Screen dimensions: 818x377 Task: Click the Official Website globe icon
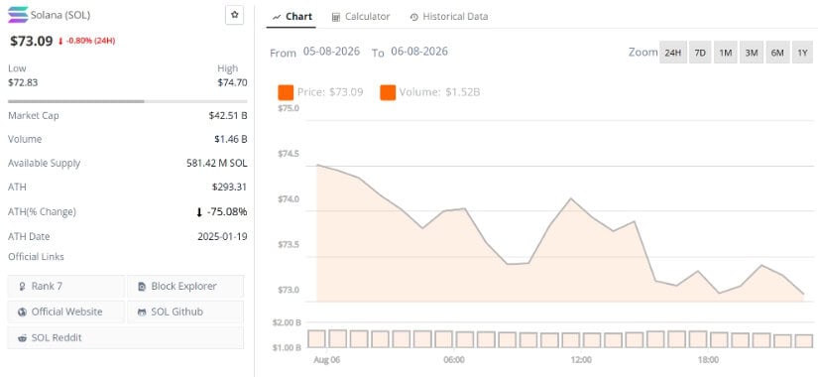(23, 313)
